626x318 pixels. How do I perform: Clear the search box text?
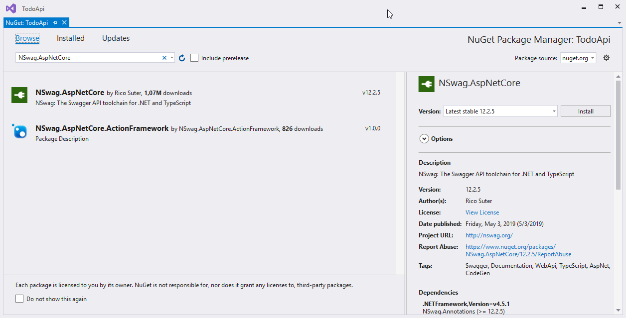click(x=164, y=58)
